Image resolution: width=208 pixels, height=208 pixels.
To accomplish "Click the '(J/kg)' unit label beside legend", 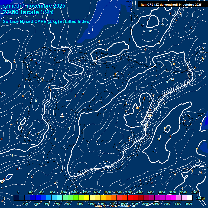I will [200, 198].
